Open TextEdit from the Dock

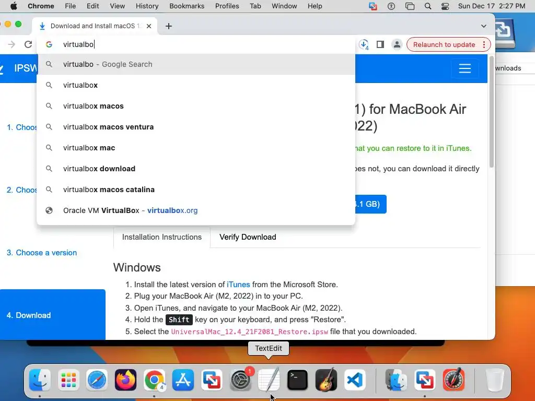click(x=269, y=380)
